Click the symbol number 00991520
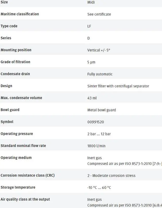The height and width of the screenshot is (208, 162). (x=95, y=122)
